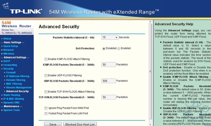Click the TCP-SYN-FLOOD Packets Threshold field
Image resolution: width=211 pixels, height=126 pixels.
109,97
